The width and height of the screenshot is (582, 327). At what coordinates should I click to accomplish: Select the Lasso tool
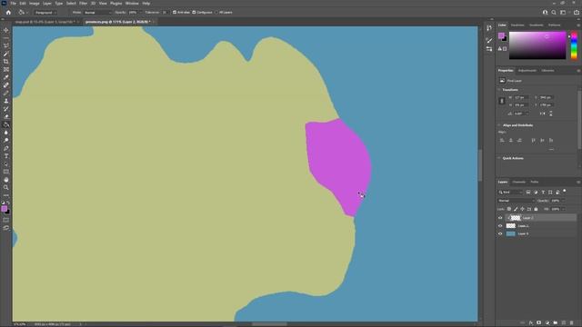tap(6, 45)
